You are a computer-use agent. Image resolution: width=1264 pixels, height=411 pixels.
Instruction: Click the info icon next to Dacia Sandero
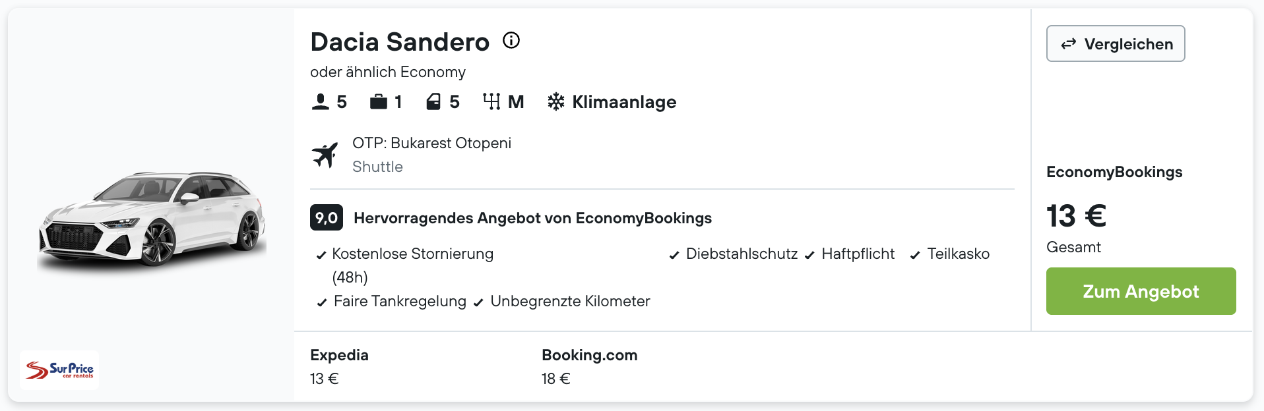(511, 41)
